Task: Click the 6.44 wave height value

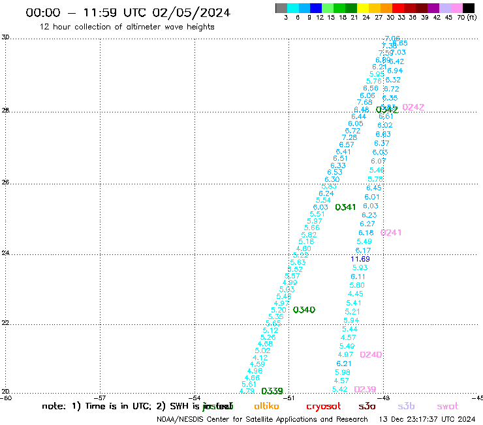Action: (x=359, y=116)
